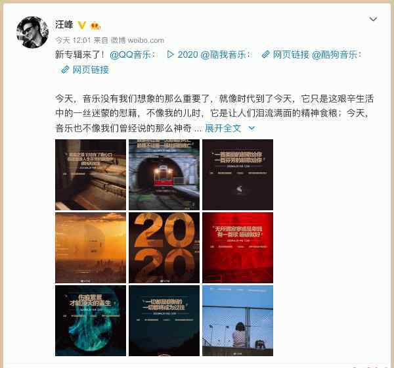Open the @酷我音乐 mention
The height and width of the screenshot is (368, 394).
223,55
